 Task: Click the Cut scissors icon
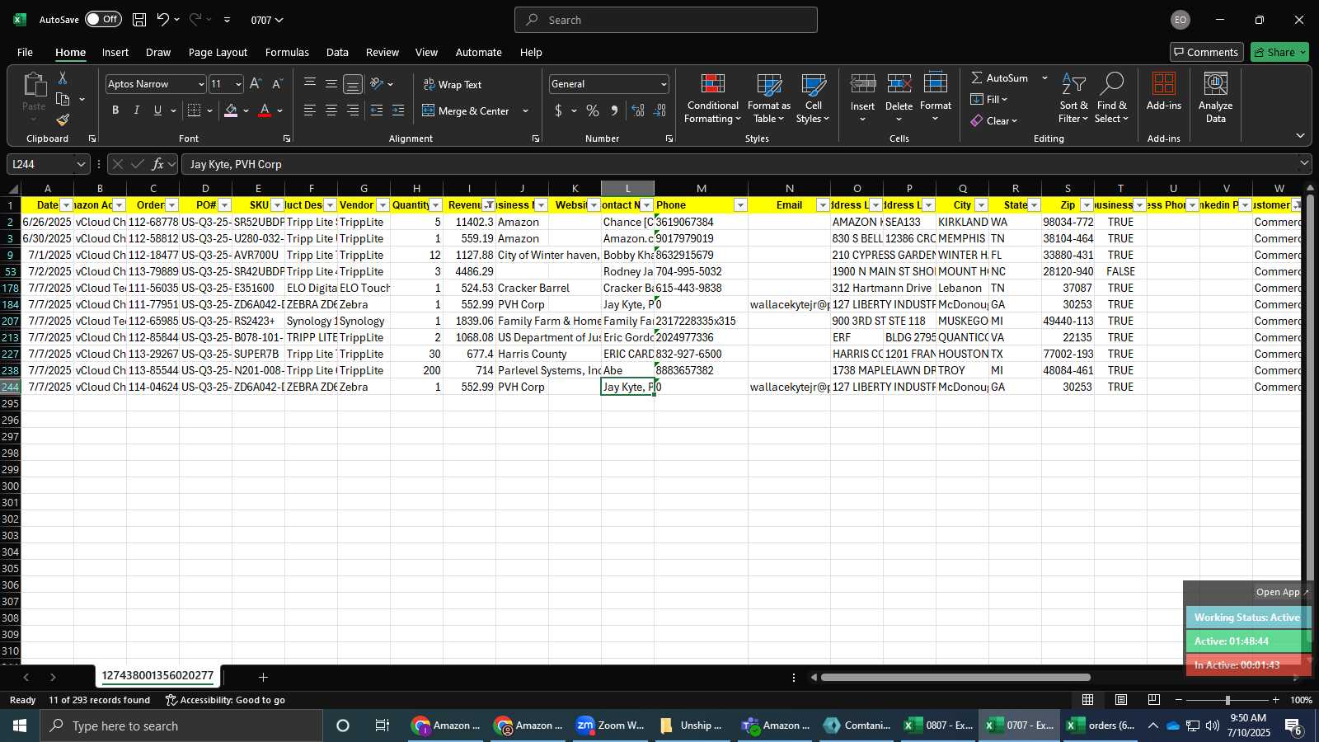click(x=63, y=77)
